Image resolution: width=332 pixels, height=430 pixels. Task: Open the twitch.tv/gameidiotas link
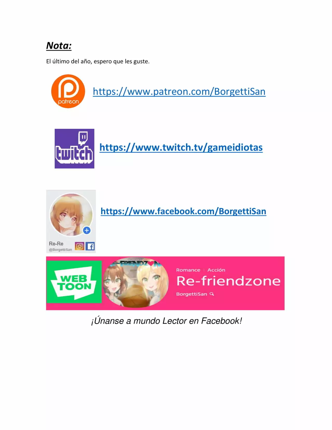pos(181,147)
